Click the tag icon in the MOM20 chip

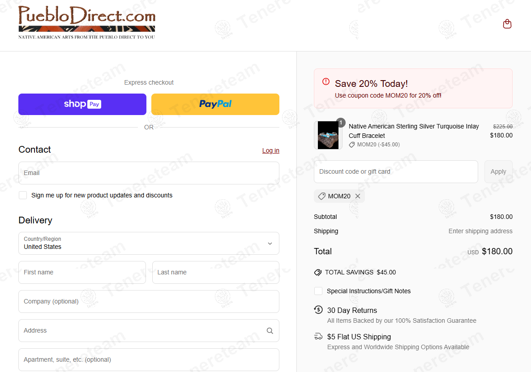(322, 196)
